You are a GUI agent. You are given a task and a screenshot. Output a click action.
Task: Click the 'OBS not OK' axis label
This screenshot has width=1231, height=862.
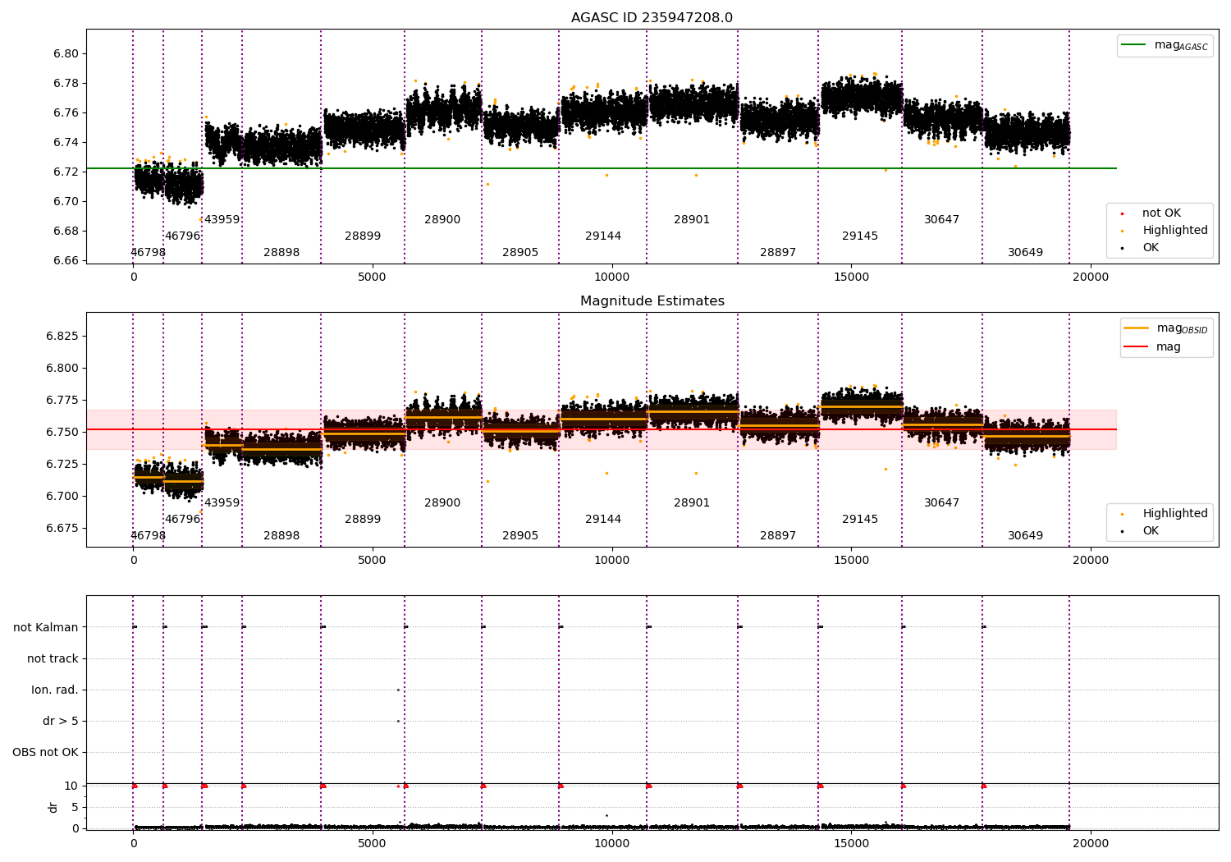(x=45, y=752)
